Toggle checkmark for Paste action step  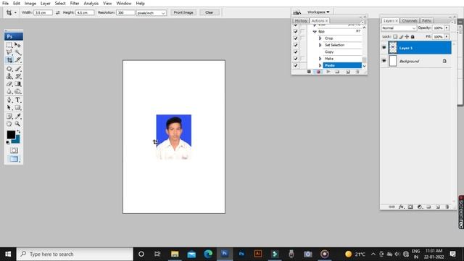[x=296, y=65]
